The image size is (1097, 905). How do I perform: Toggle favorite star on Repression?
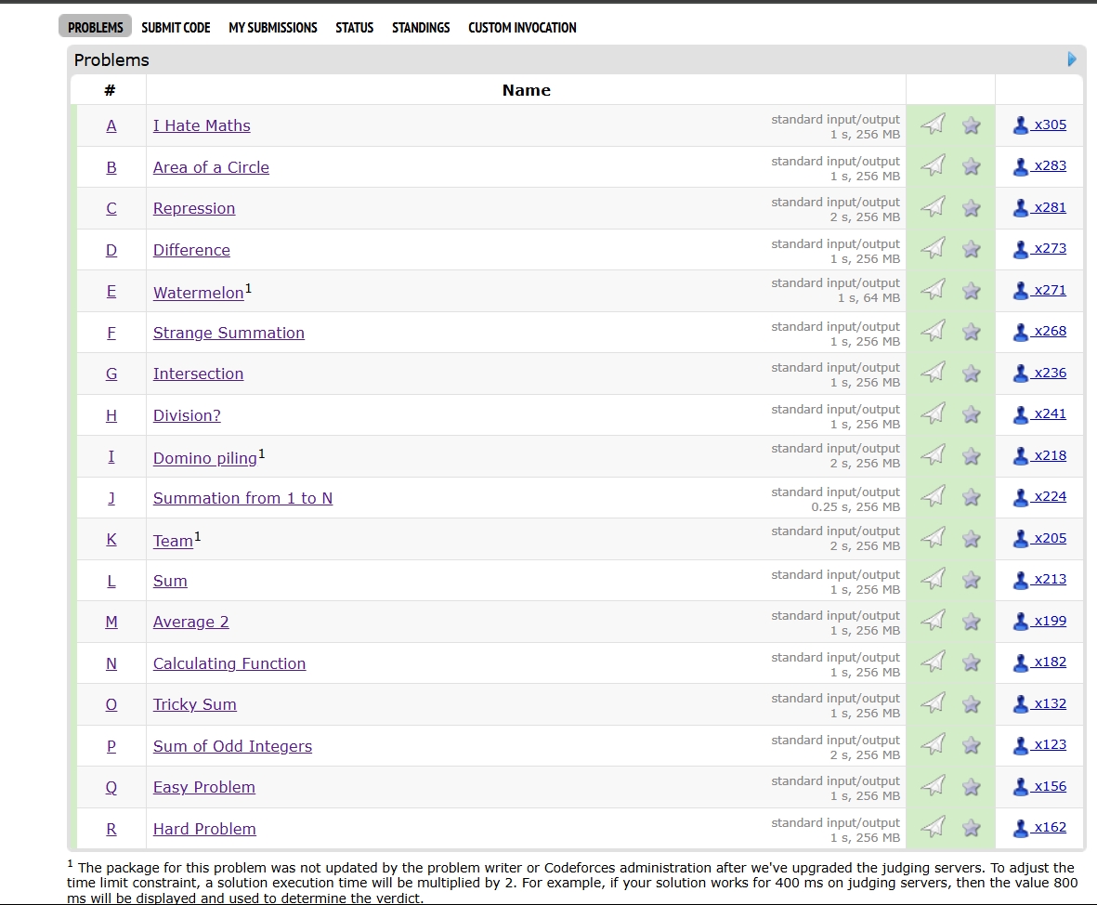pyautogui.click(x=971, y=208)
